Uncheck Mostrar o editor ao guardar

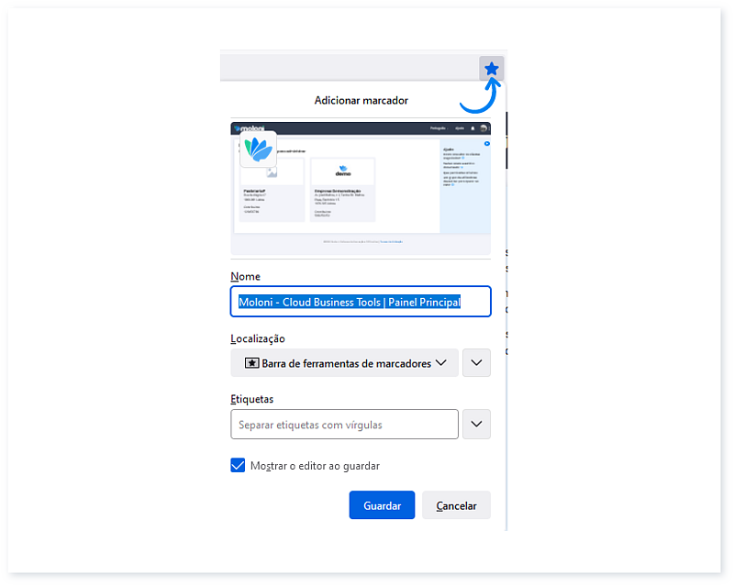click(239, 466)
